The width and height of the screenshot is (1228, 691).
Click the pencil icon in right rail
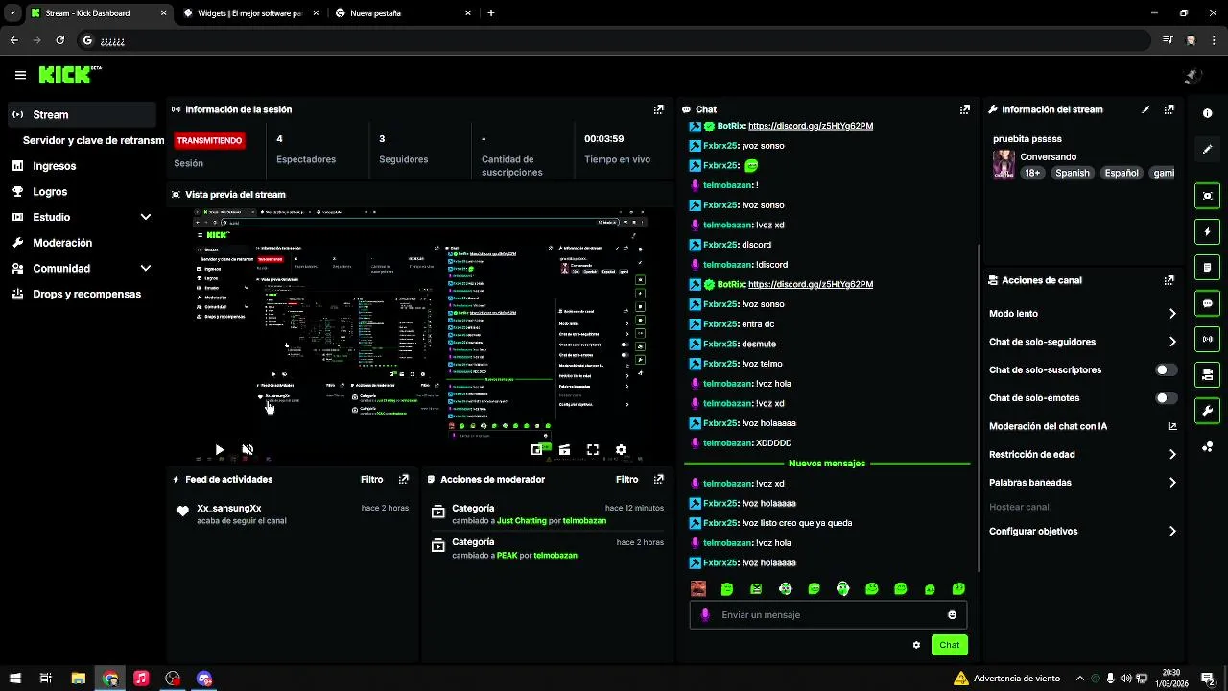tap(1207, 149)
